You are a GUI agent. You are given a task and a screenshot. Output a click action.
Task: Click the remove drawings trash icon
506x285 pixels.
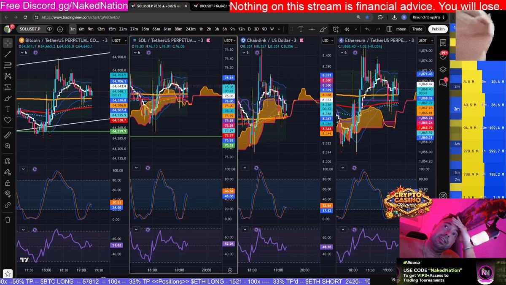pyautogui.click(x=8, y=220)
